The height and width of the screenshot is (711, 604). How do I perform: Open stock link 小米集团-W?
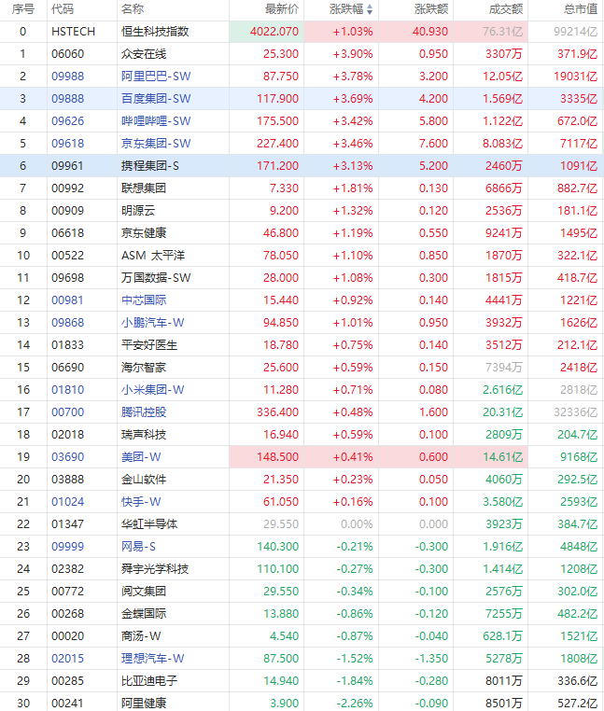[x=153, y=390]
